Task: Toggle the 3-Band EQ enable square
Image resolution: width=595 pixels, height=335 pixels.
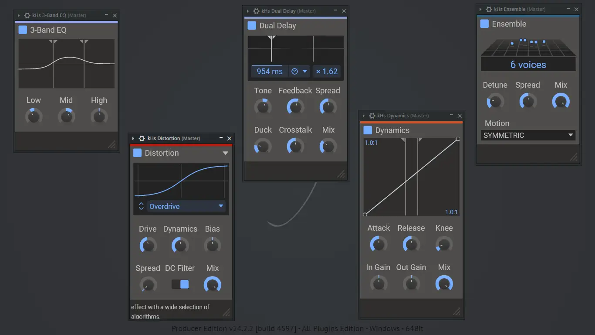Action: [23, 30]
